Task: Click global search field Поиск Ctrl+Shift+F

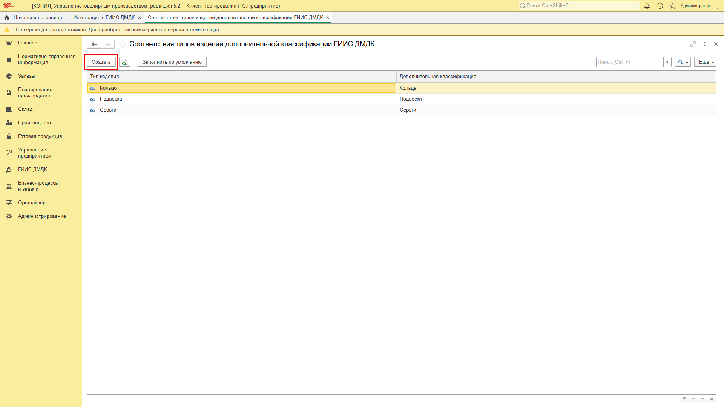Action: click(579, 6)
